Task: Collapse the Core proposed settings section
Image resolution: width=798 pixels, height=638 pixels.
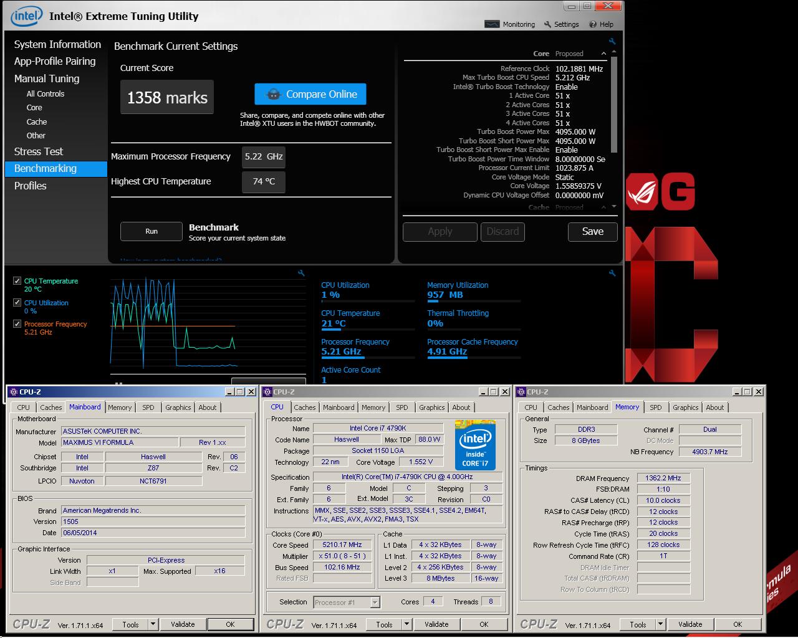Action: point(603,54)
